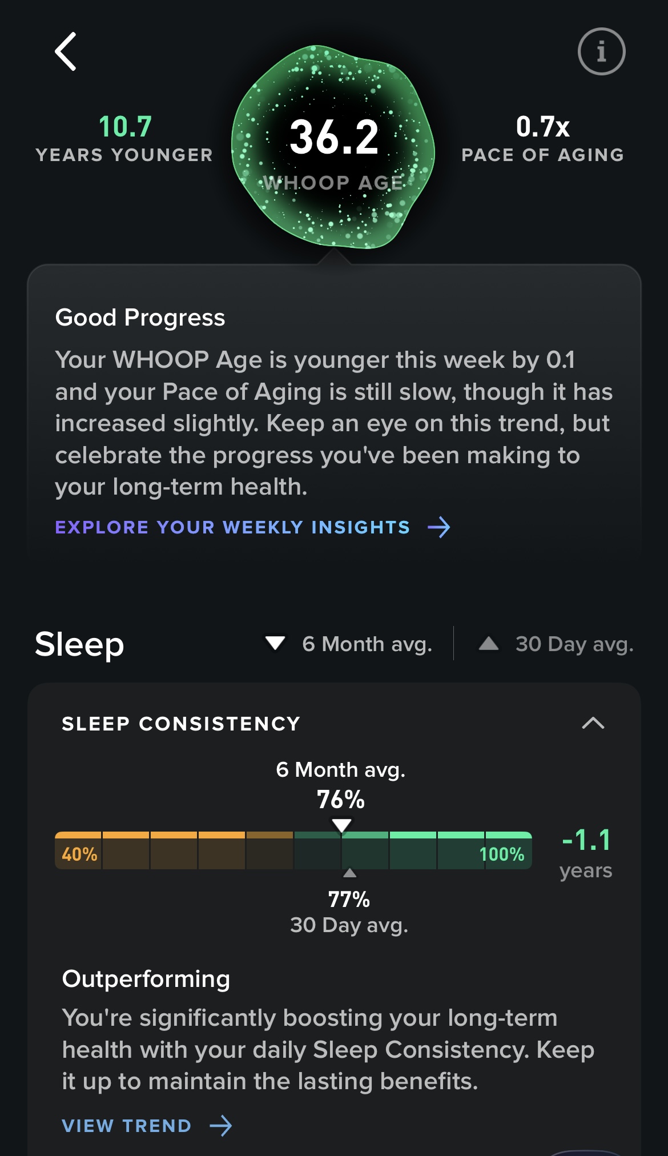
Task: Tap the green WHOOP Age orb
Action: tap(334, 147)
